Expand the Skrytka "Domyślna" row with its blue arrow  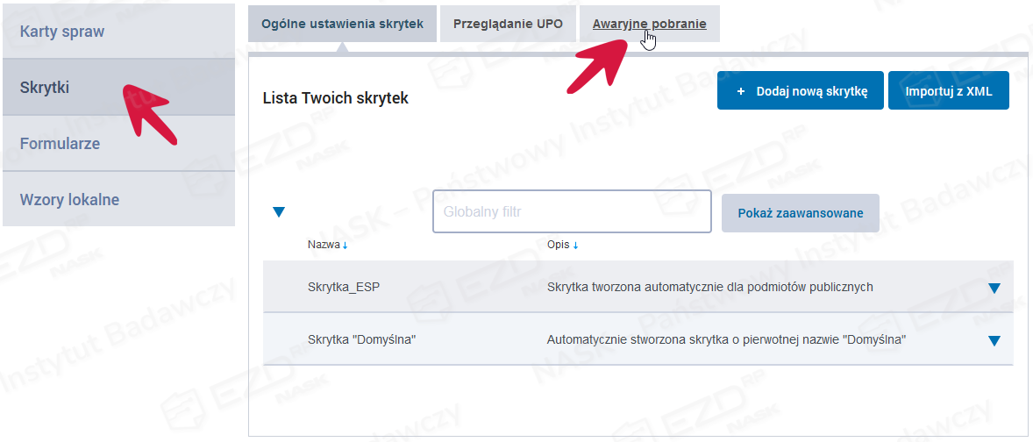tap(994, 340)
